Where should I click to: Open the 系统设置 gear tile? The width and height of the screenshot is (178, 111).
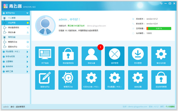pyautogui.click(x=138, y=80)
